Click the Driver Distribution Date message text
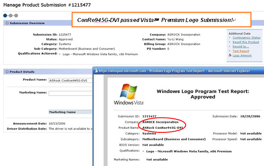The width and height of the screenshot is (264, 166). 71,129
